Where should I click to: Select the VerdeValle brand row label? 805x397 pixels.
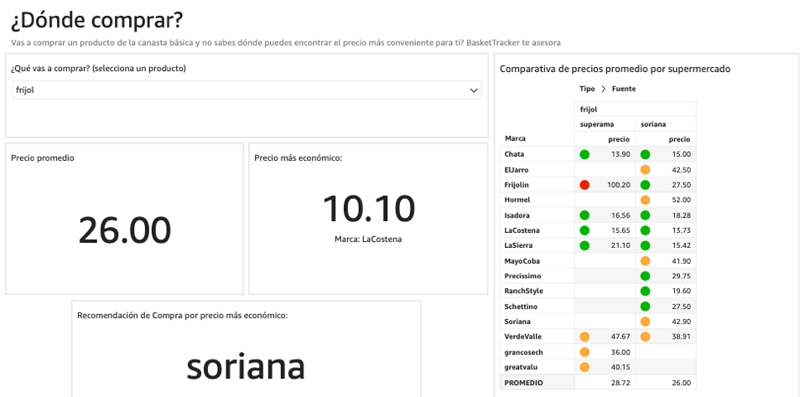click(x=523, y=337)
